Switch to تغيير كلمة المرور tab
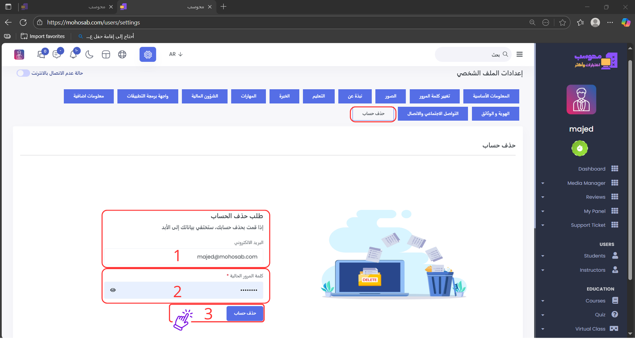 tap(435, 96)
